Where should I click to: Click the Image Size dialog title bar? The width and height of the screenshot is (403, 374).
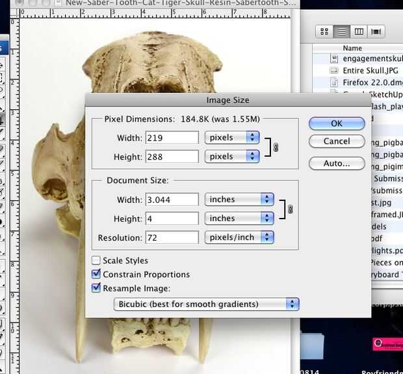(227, 100)
